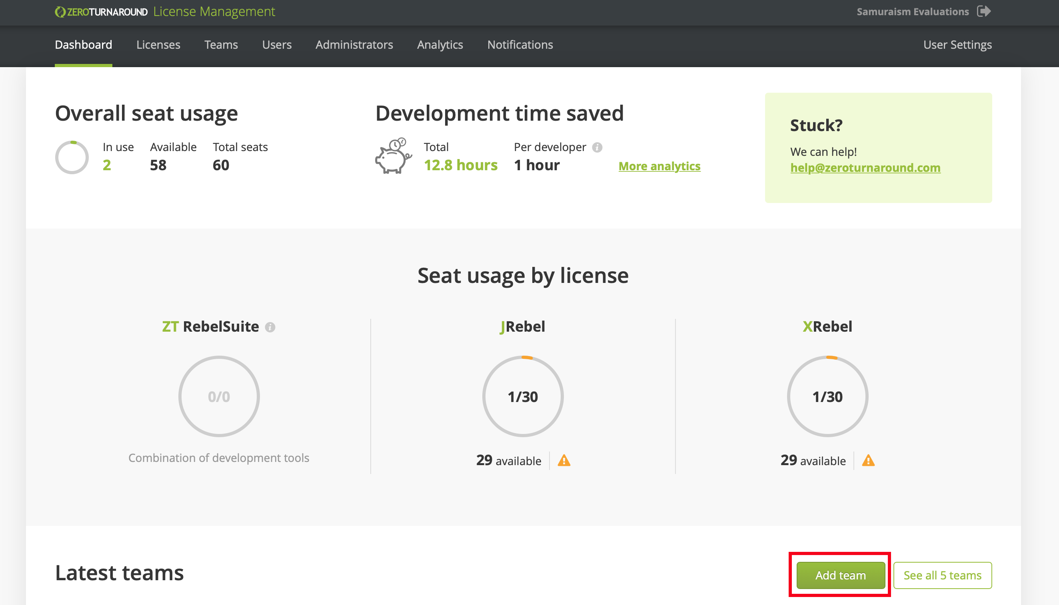Click the JRebel 1/30 usage circle
The height and width of the screenshot is (605, 1059).
[523, 396]
